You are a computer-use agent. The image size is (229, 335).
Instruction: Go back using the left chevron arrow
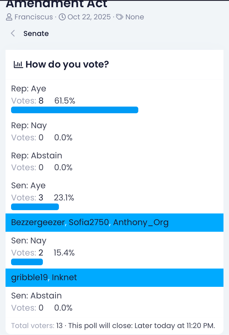coord(13,33)
